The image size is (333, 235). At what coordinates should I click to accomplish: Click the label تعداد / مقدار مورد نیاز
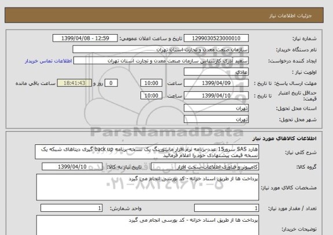coord(293,208)
